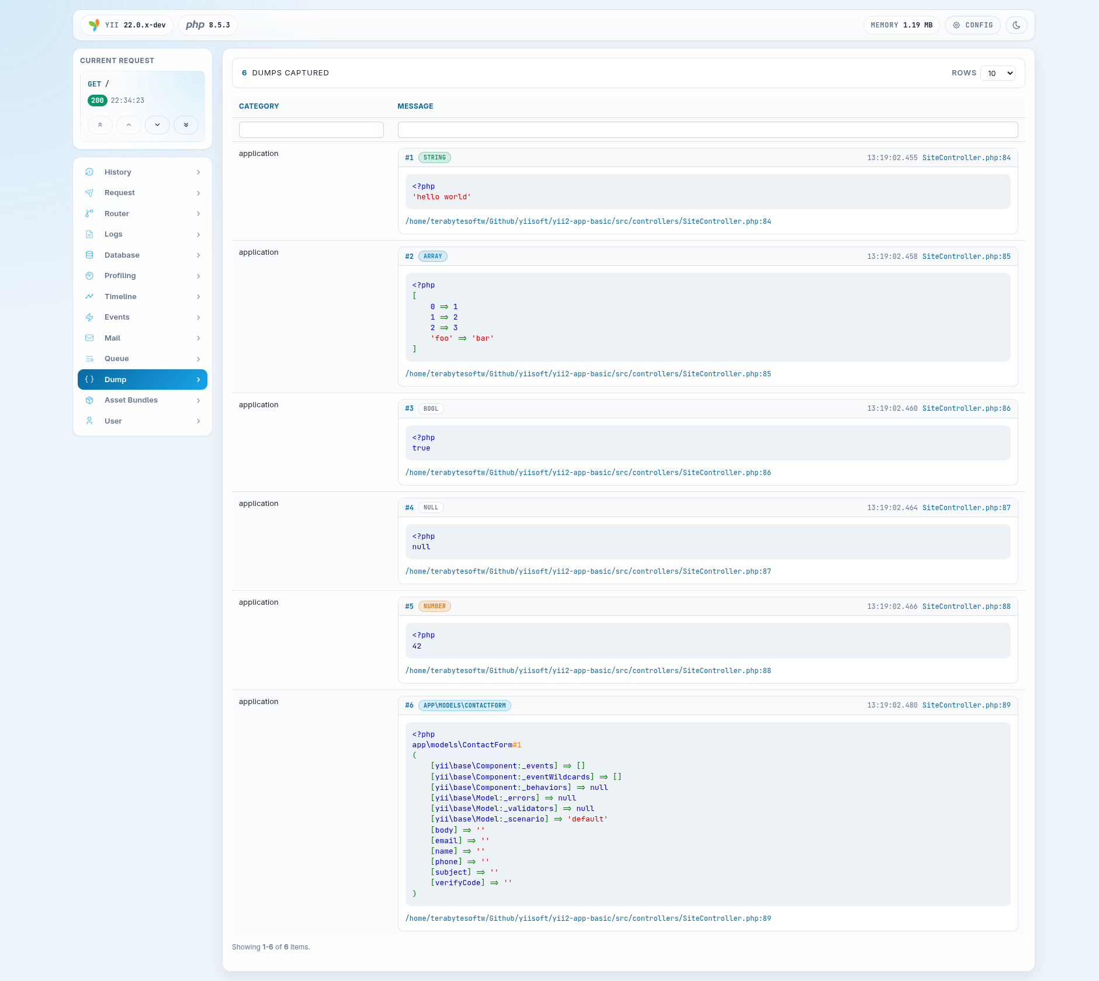This screenshot has height=981, width=1099.
Task: Open the History panel
Action: click(143, 172)
